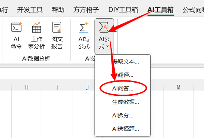Collapse the AI公式 dropdown button
The height and width of the screenshot is (138, 204).
click(104, 36)
